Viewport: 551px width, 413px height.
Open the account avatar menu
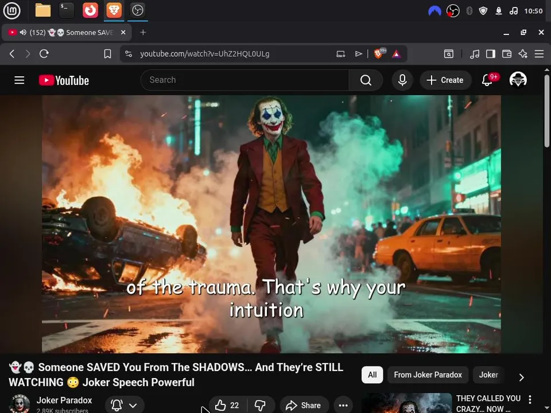pos(518,79)
